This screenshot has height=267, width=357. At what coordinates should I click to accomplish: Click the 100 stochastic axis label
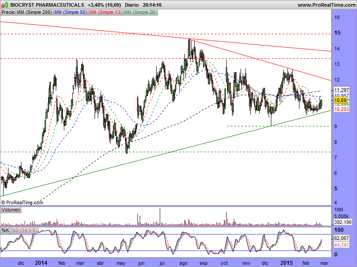[339, 230]
